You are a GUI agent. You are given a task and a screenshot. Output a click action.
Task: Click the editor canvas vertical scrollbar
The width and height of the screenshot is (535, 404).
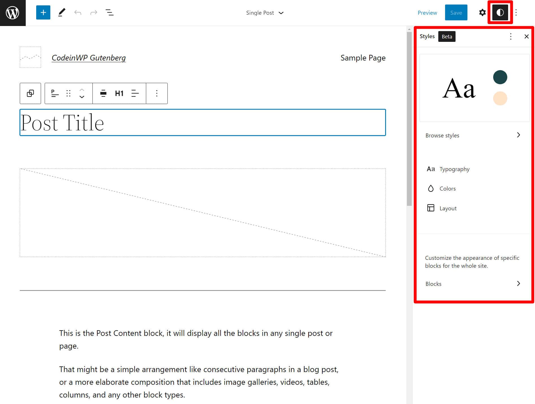point(409,119)
